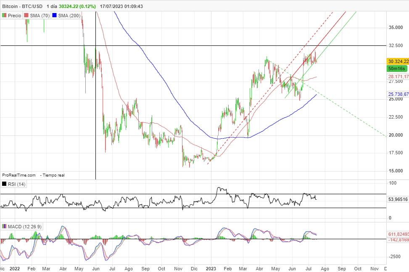This screenshot has width=409, height=272.
Task: Click the 20.000 price axis label
Action: click(x=396, y=135)
